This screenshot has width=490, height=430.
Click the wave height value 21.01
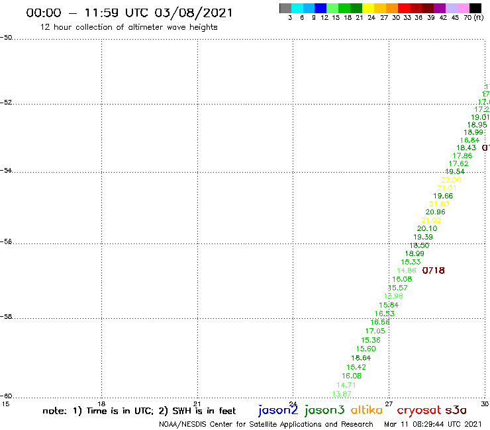446,188
